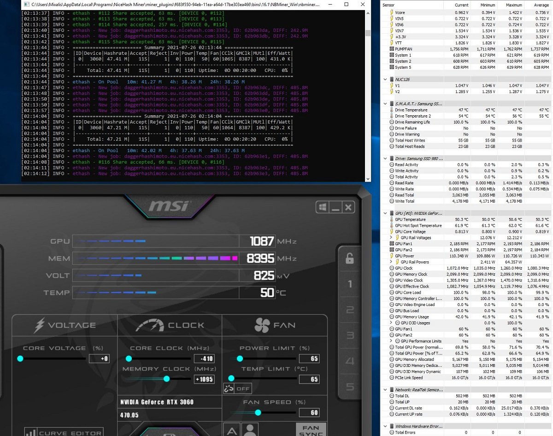Image resolution: width=553 pixels, height=436 pixels.
Task: Click the Fan Speed slider handle
Action: tap(258, 412)
